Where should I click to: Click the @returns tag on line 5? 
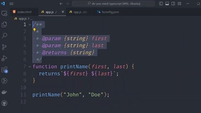pyautogui.click(x=54, y=52)
